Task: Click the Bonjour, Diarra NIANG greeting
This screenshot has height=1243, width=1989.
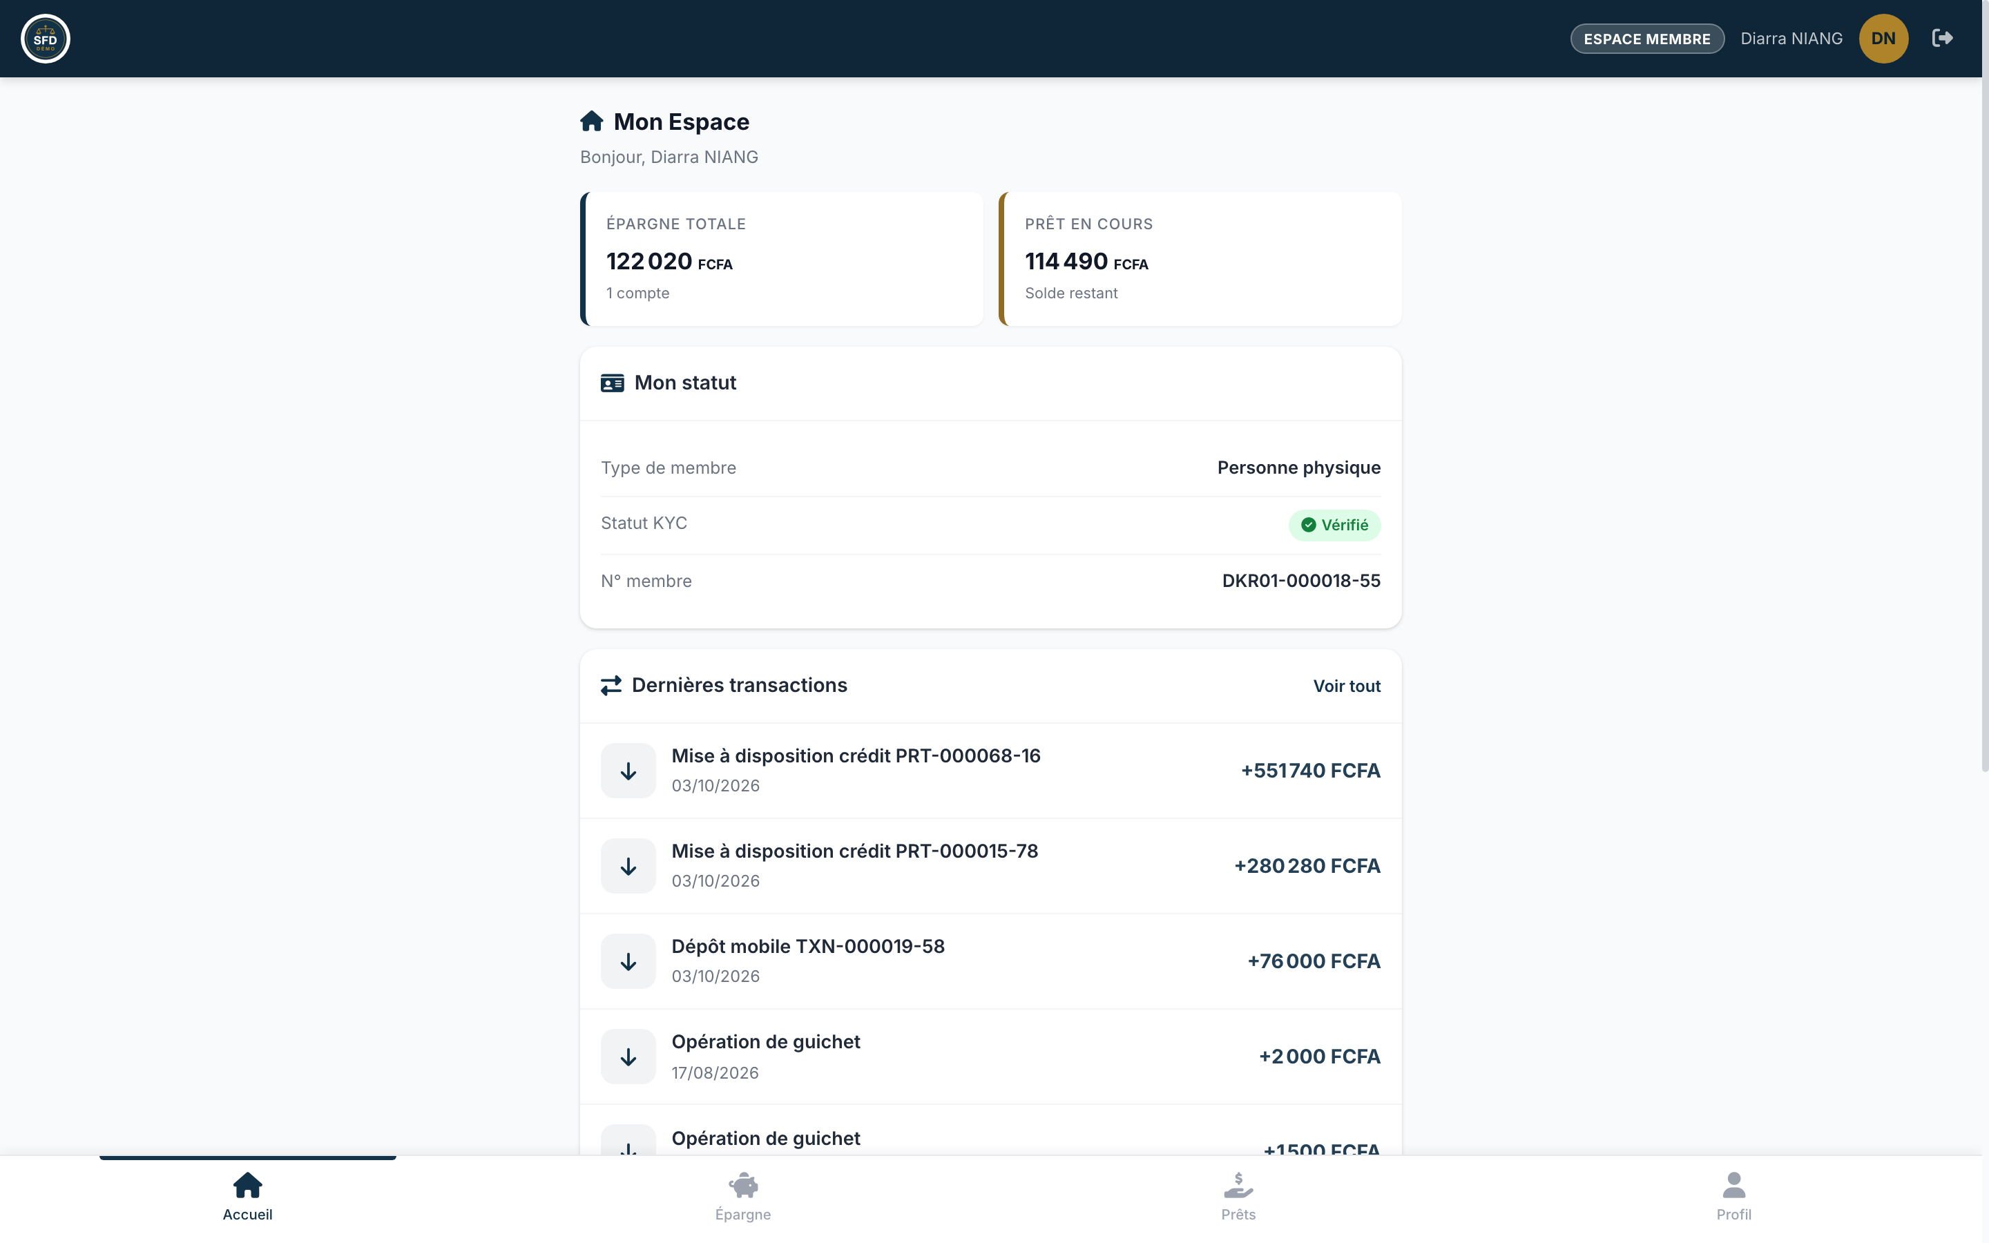Action: pyautogui.click(x=669, y=157)
